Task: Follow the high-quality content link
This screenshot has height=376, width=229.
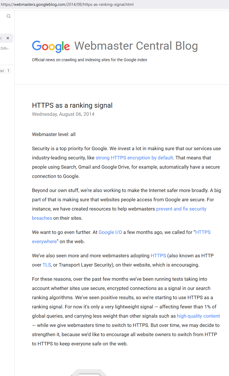Action: point(198,316)
